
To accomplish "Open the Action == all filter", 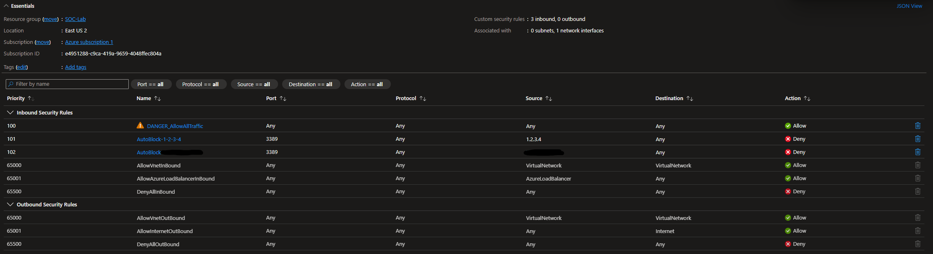I will (x=367, y=84).
